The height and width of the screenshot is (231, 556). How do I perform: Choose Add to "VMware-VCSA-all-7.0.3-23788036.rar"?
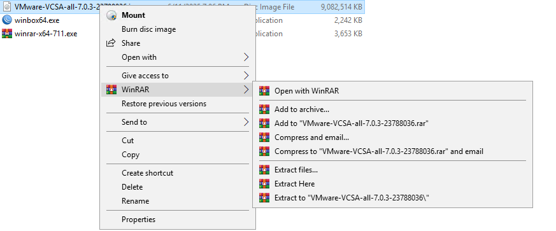click(x=392, y=123)
